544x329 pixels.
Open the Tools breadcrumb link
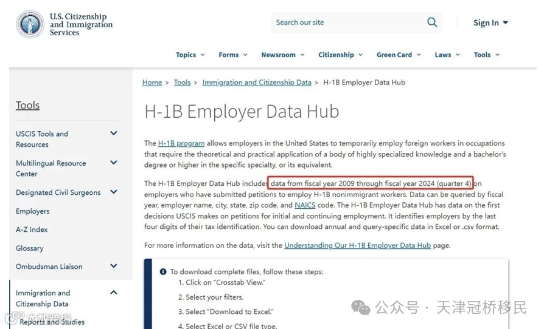tap(182, 83)
